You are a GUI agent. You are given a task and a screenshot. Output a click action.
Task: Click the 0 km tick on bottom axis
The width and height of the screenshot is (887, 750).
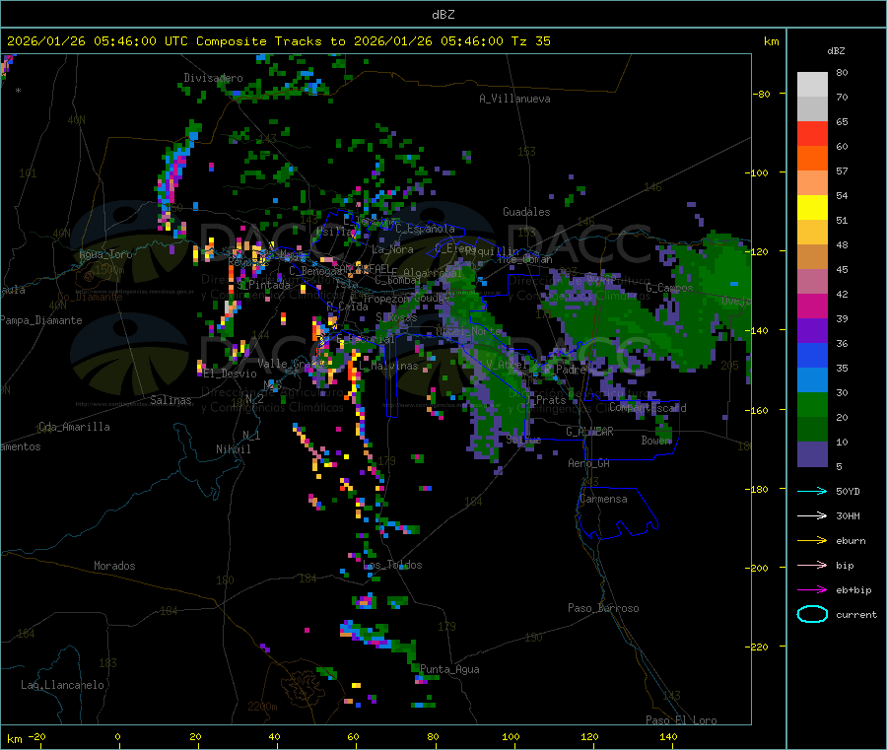[x=117, y=736]
